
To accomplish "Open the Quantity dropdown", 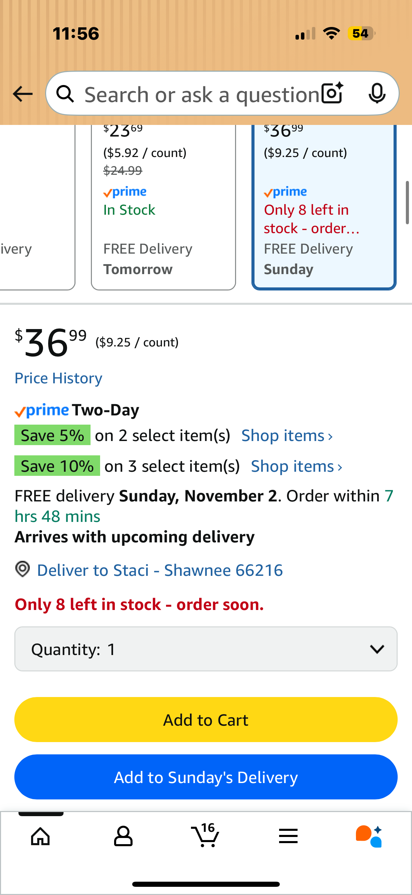I will (206, 649).
